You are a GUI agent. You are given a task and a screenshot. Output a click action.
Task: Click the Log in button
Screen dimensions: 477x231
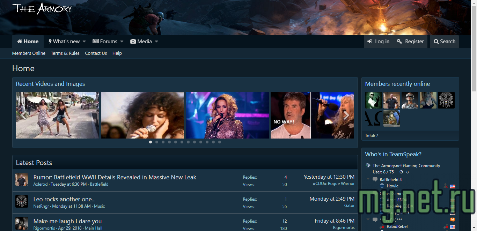point(378,42)
